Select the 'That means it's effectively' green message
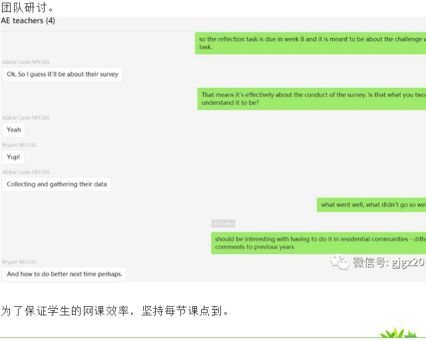426x340 pixels. point(312,99)
